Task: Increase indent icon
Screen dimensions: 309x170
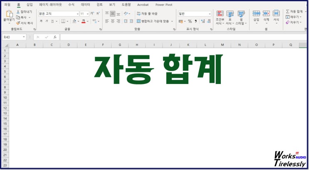Action: click(x=131, y=21)
